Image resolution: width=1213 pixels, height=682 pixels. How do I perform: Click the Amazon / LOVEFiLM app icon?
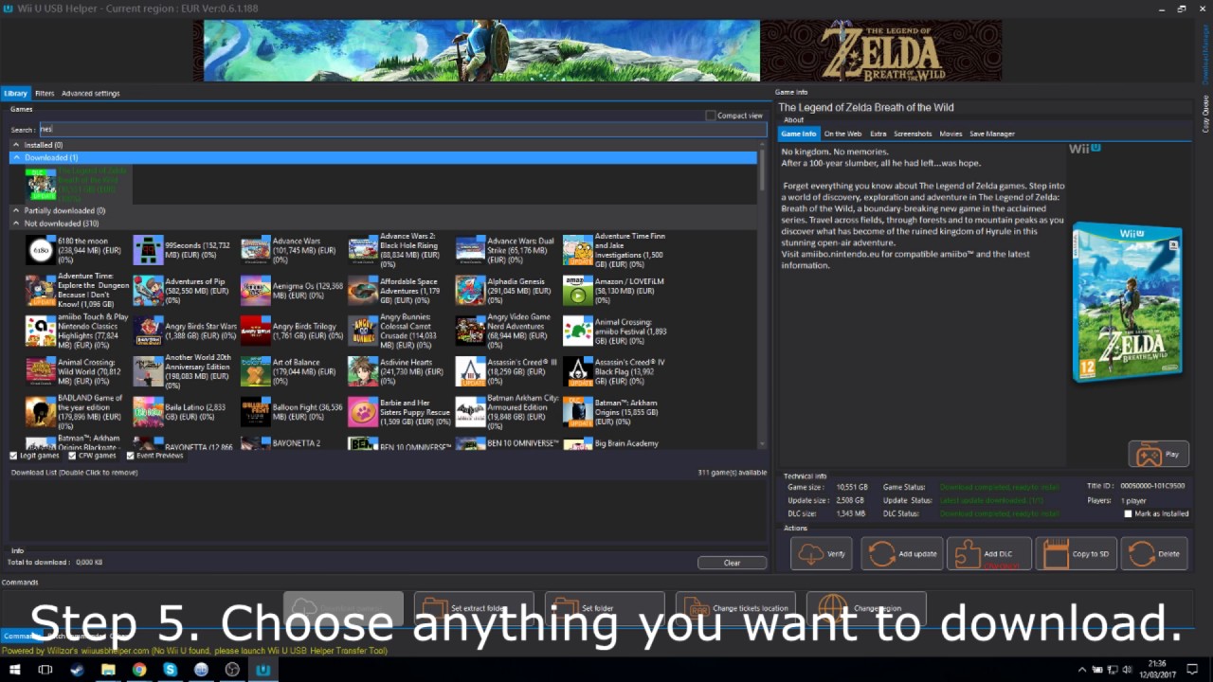pyautogui.click(x=578, y=290)
